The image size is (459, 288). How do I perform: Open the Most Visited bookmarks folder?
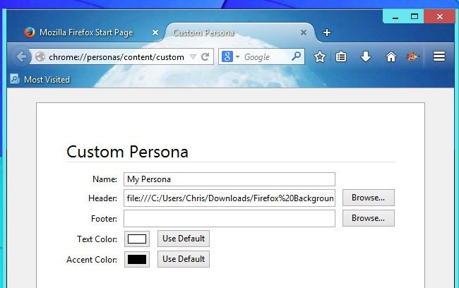tap(40, 79)
